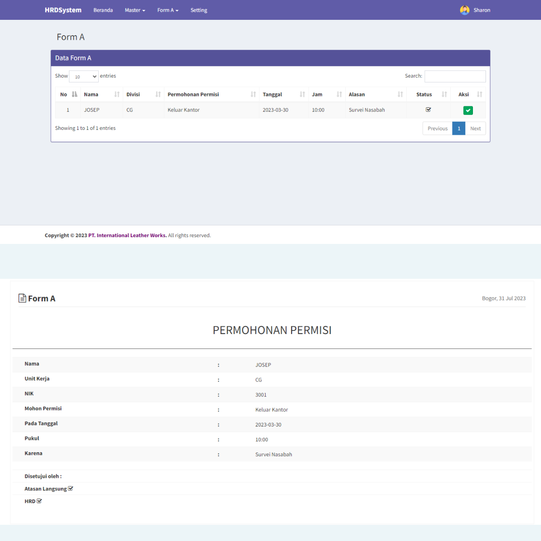
Task: Click the Showing 1 to 1 of 1 entries text
Action: click(x=85, y=128)
